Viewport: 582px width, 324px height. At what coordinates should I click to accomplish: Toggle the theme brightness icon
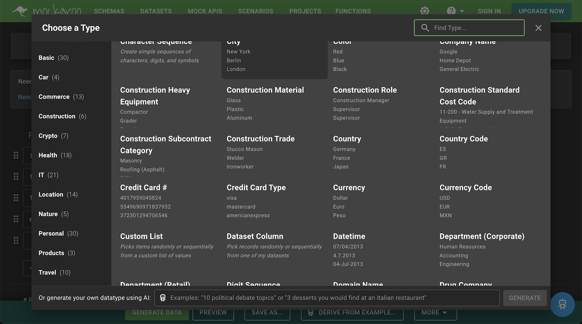coord(424,11)
